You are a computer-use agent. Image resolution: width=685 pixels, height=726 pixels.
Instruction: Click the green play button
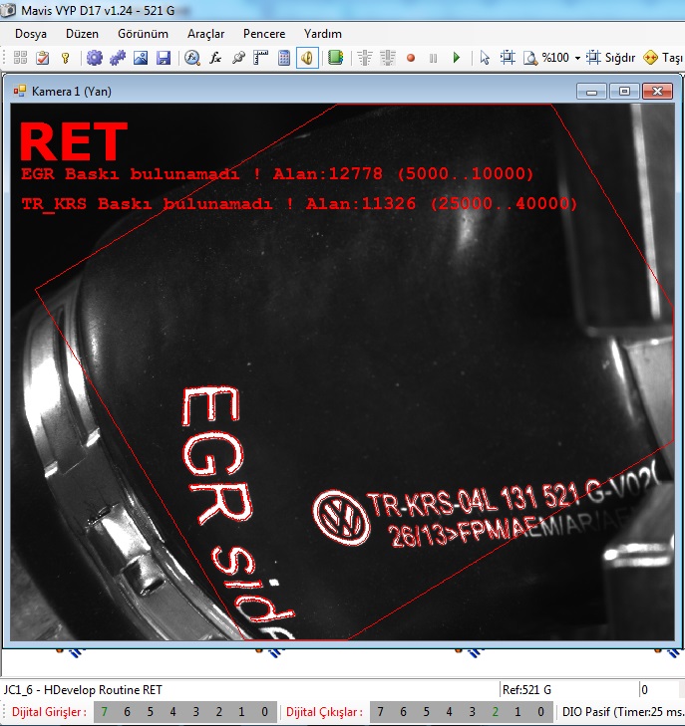(x=457, y=58)
